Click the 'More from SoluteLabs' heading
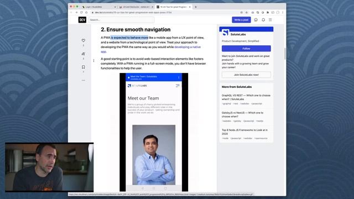 point(237,87)
